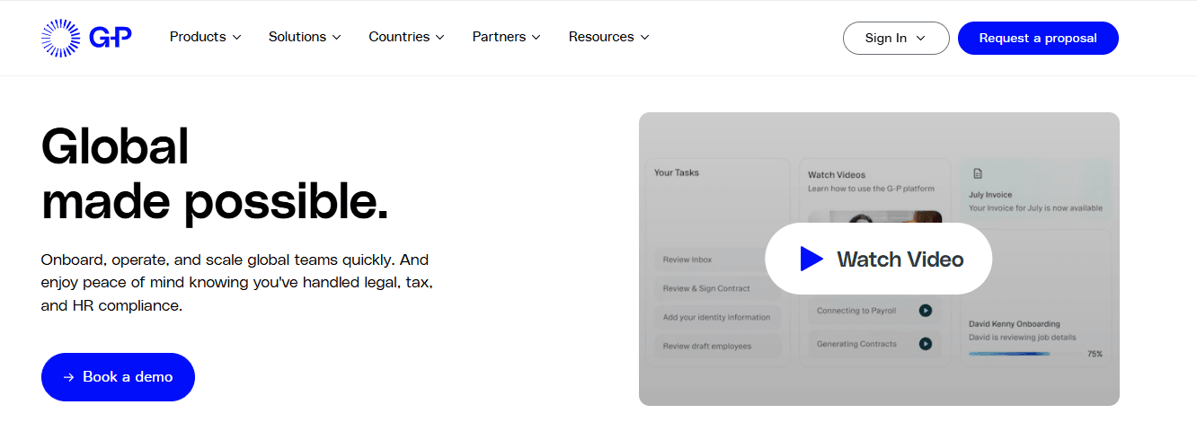This screenshot has width=1197, height=440.
Task: Click the arrow icon in Book a demo
Action: (x=68, y=377)
